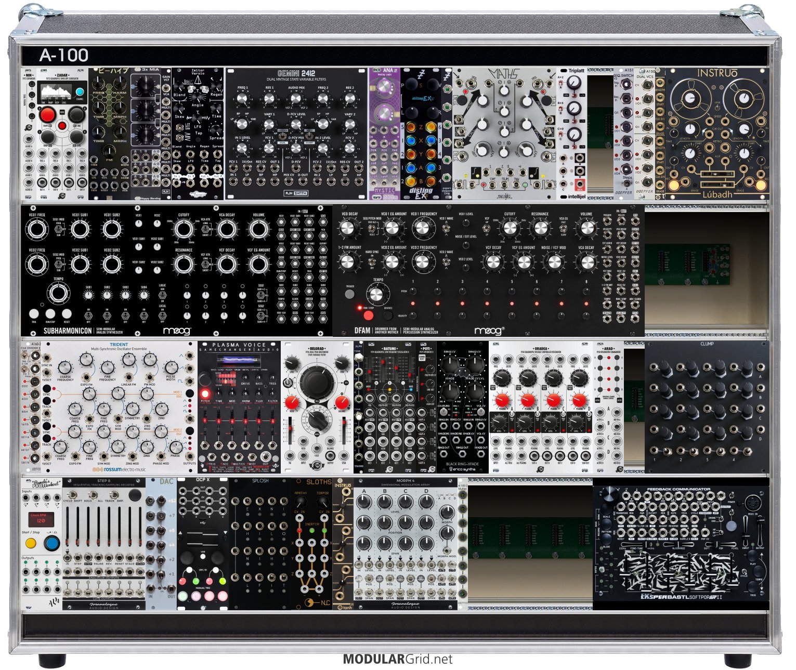
Task: Click the TEMPO knob on Subharmonicon
Action: click(x=58, y=294)
